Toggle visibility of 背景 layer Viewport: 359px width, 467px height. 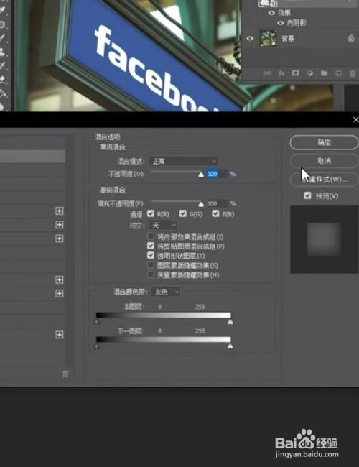pyautogui.click(x=250, y=38)
